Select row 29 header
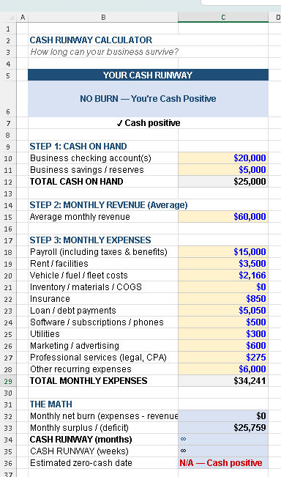 8,381
